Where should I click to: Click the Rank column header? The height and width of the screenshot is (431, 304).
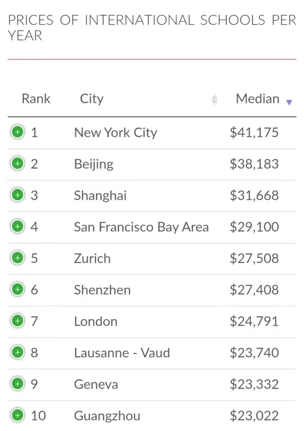tap(36, 99)
